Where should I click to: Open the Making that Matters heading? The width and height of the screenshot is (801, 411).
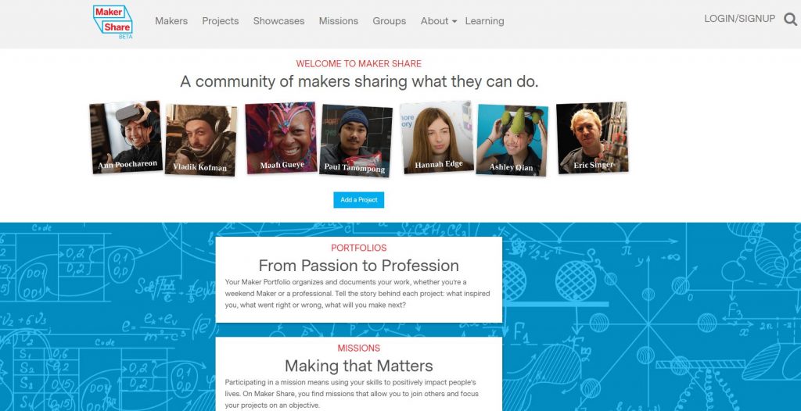point(358,366)
